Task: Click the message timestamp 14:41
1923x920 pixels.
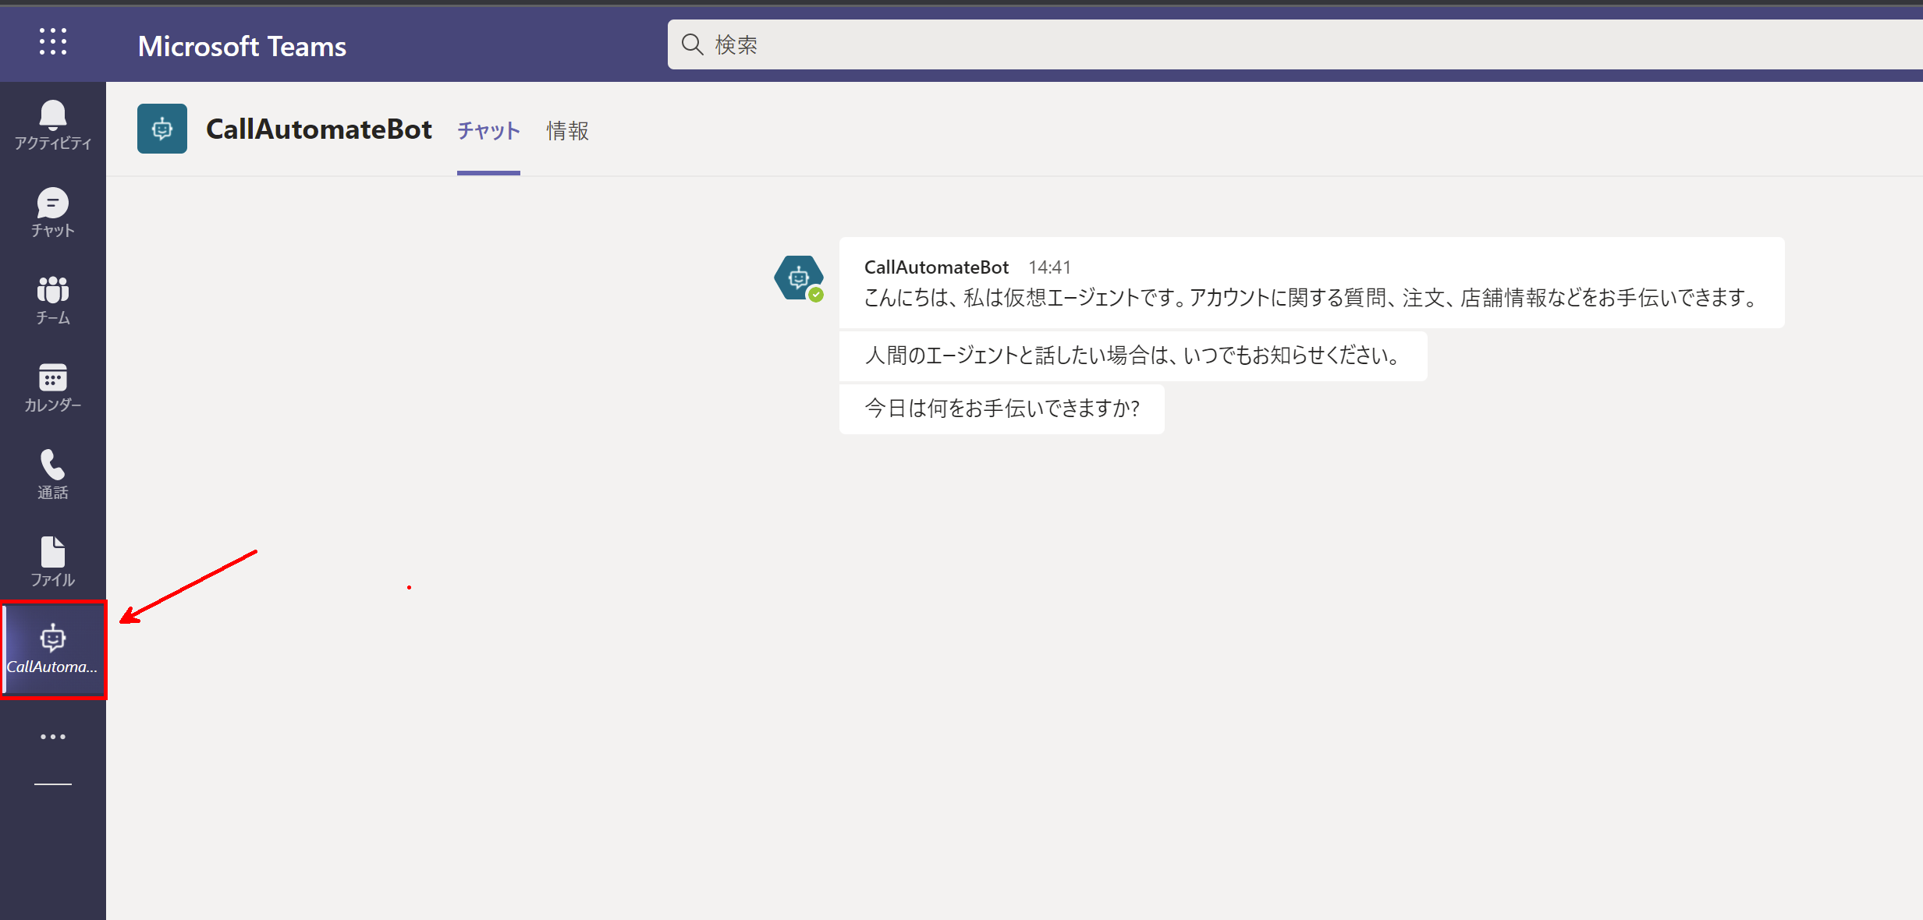Action: (1050, 266)
